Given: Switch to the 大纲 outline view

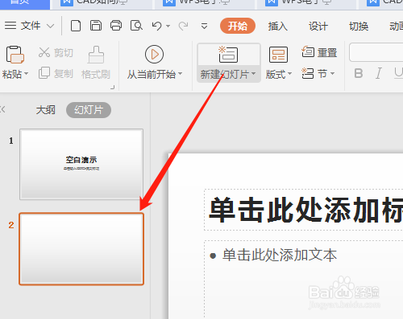Looking at the screenshot, I should click(x=46, y=110).
